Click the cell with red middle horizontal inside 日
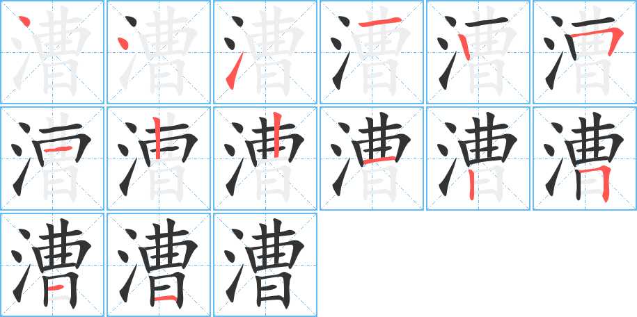 [52, 265]
